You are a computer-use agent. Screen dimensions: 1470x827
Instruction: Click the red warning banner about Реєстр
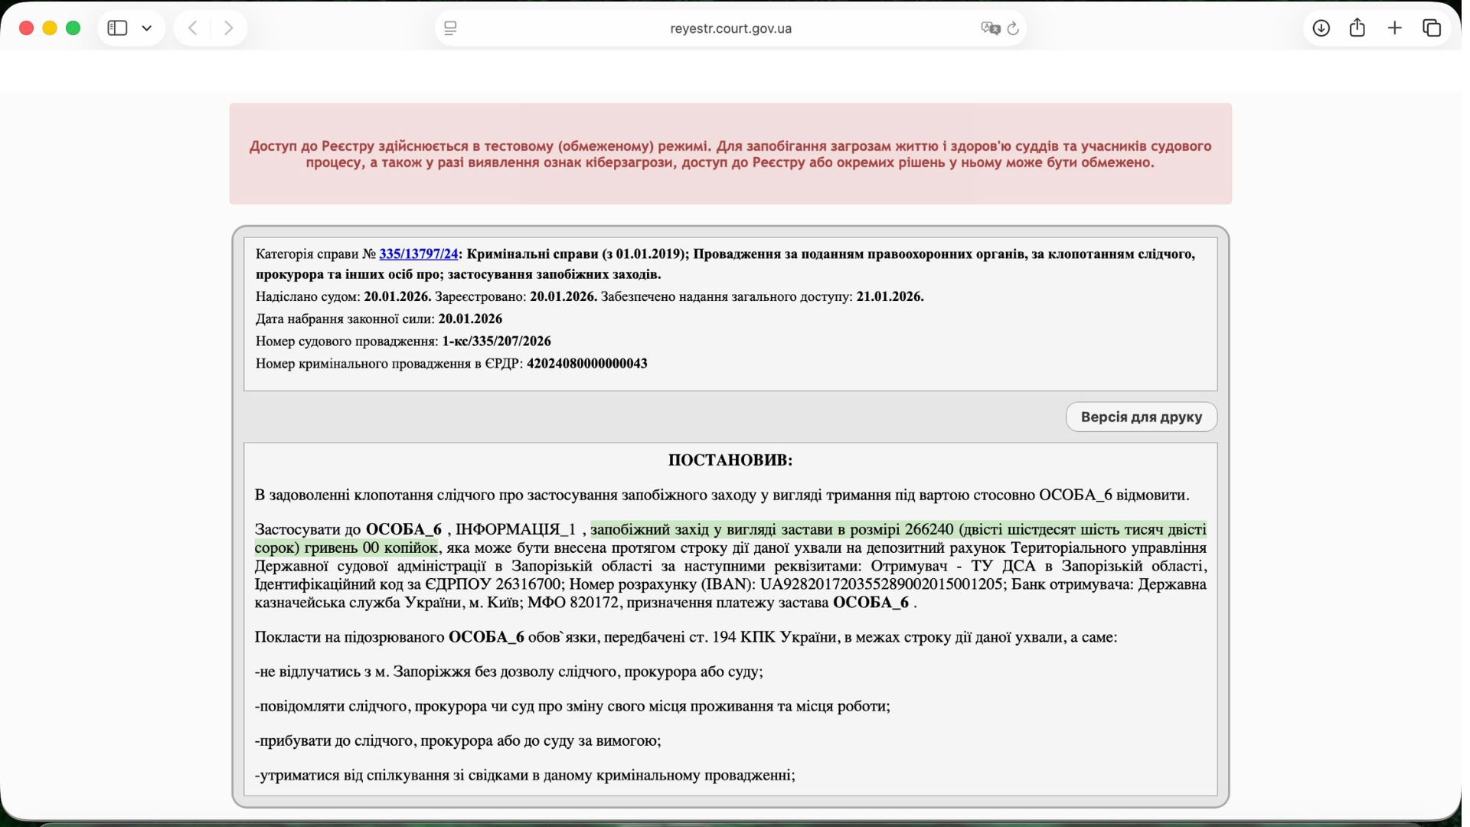pos(730,154)
